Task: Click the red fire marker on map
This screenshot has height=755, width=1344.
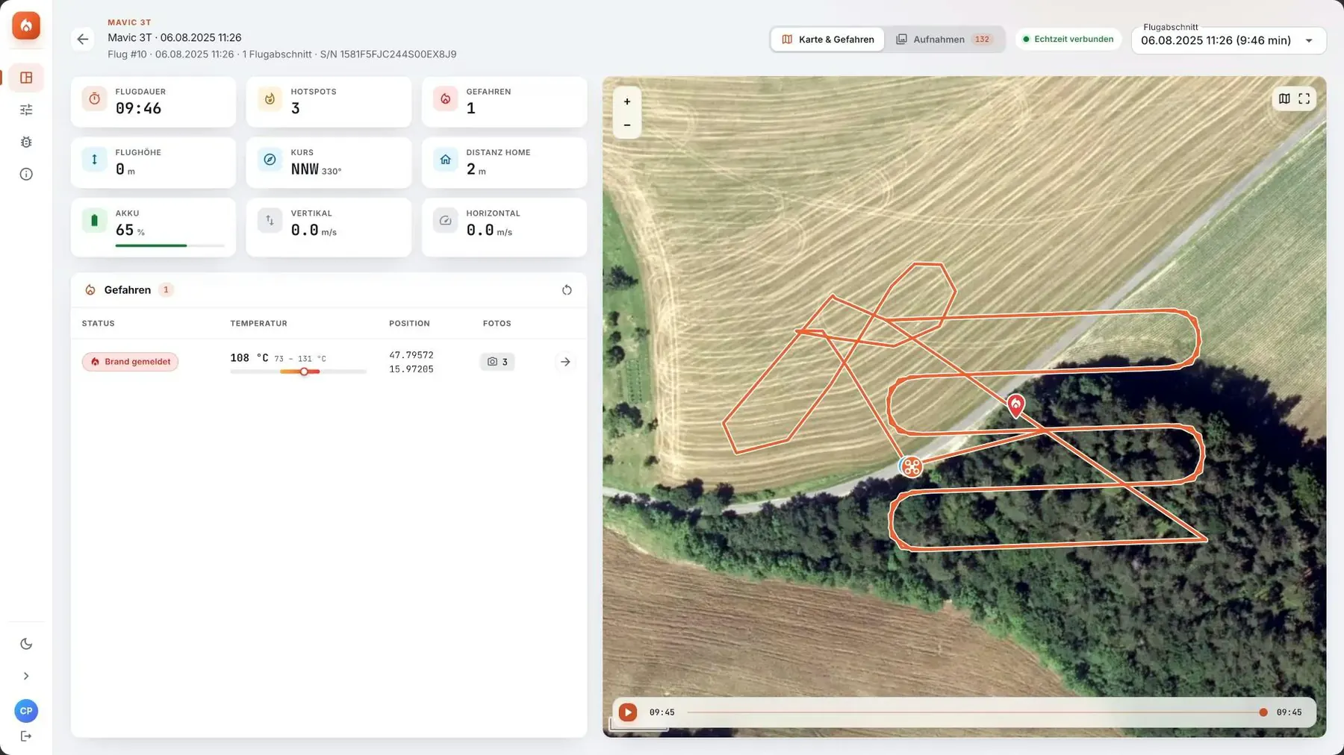Action: (1015, 405)
